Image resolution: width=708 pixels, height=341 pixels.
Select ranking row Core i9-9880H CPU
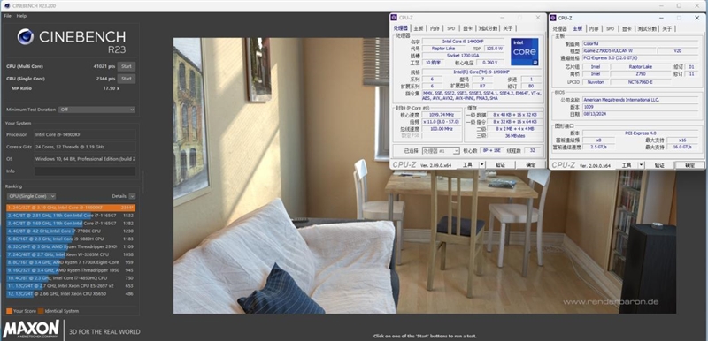click(71, 239)
